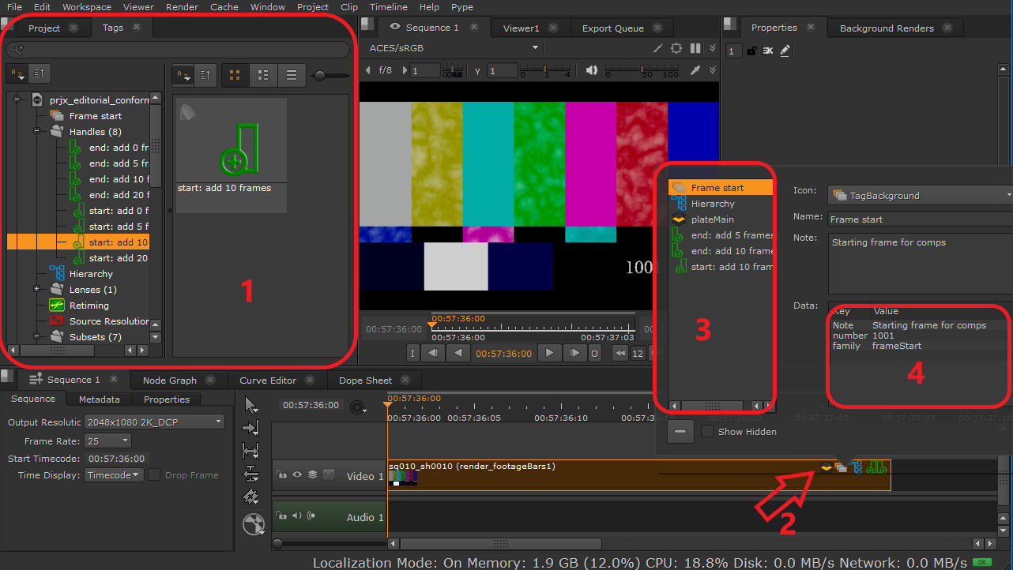1013x570 pixels.
Task: Open the Render menu
Action: click(x=182, y=7)
